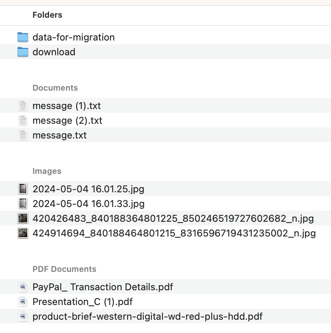Click the thumbnail for 2024-05-04 16.01.33.jpg
The height and width of the screenshot is (333, 331).
click(x=23, y=204)
